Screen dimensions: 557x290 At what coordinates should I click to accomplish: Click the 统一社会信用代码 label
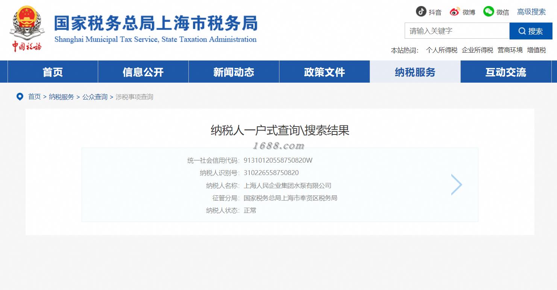[213, 160]
